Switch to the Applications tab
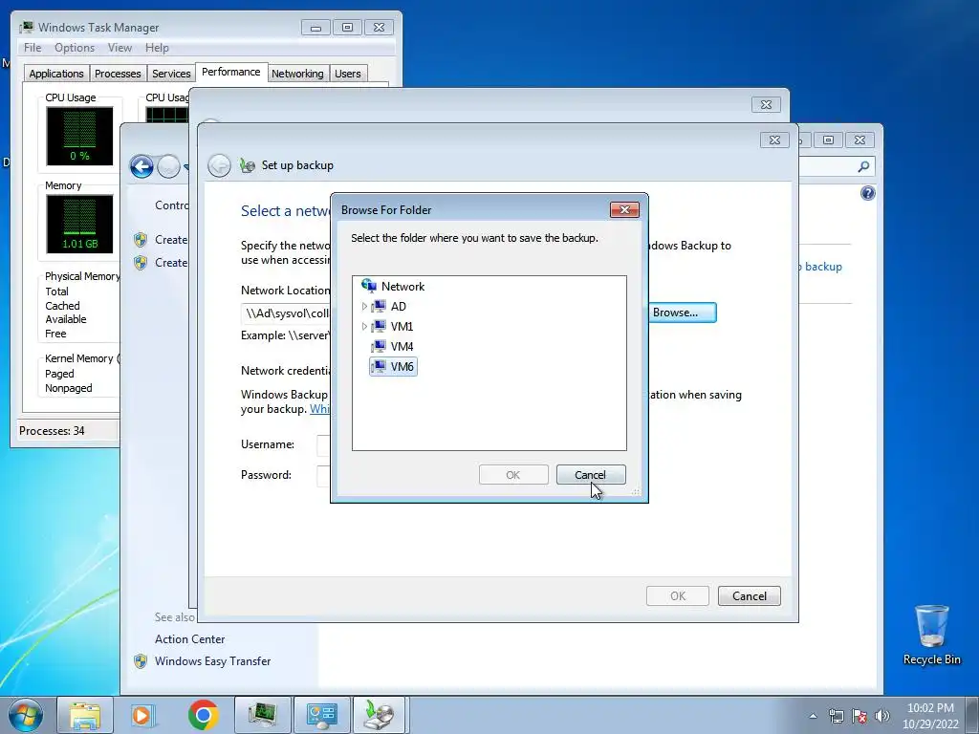The width and height of the screenshot is (979, 734). 56,74
